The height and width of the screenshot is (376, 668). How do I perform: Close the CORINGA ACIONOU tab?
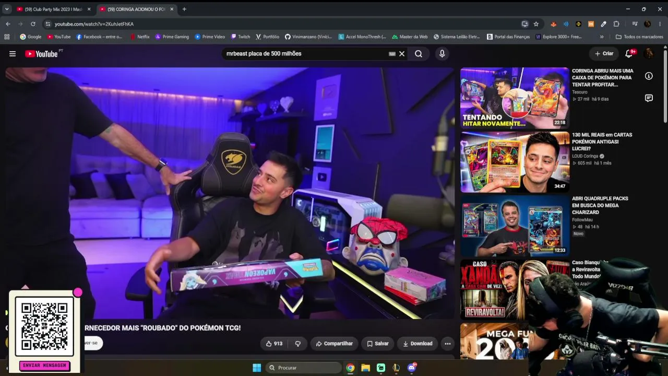click(172, 9)
